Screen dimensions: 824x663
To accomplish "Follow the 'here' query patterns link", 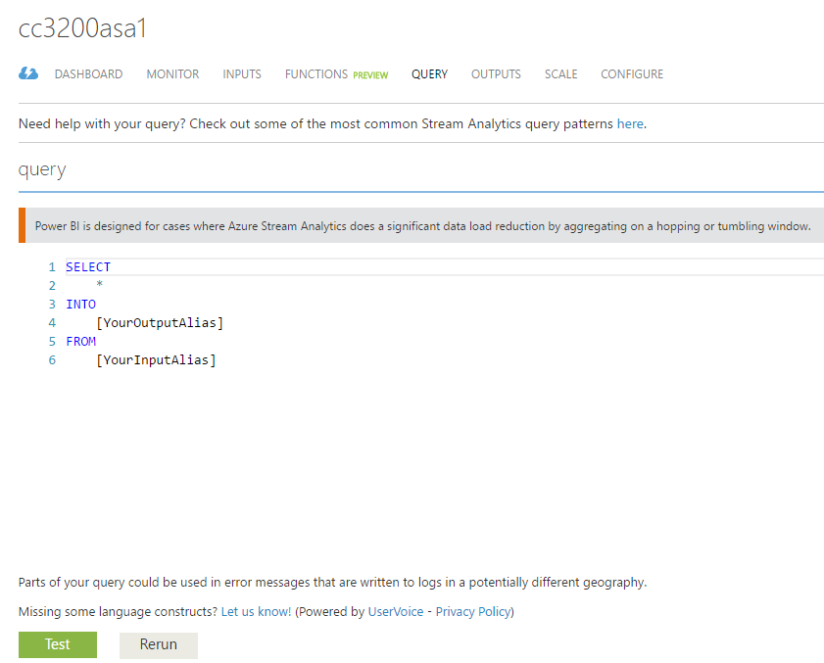I will click(630, 124).
